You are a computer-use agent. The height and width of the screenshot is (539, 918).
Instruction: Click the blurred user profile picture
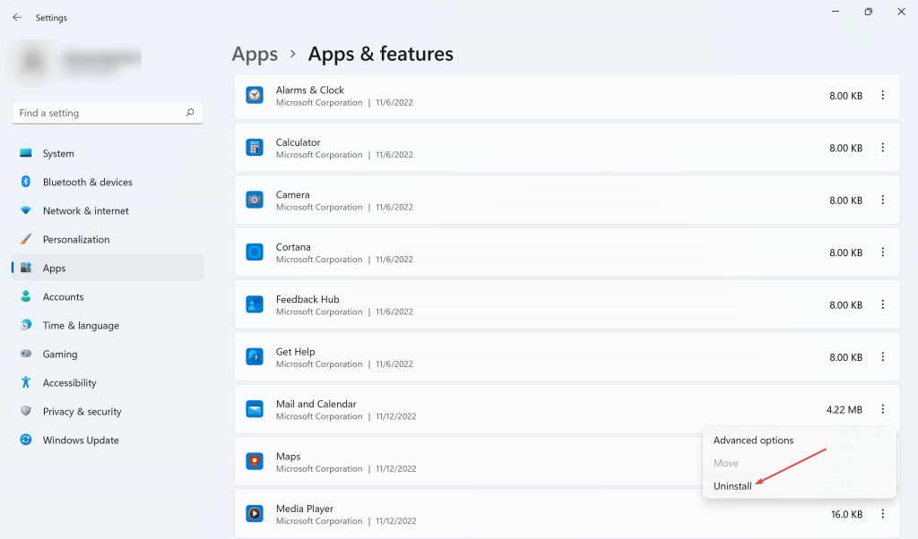tap(32, 62)
